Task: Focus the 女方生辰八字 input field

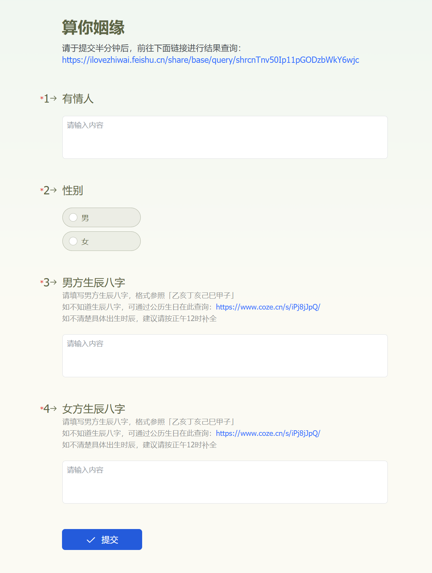Action: click(x=225, y=482)
